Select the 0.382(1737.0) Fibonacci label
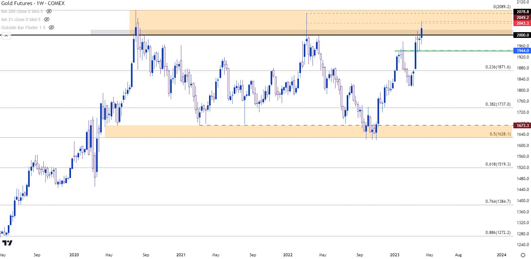 pos(498,104)
